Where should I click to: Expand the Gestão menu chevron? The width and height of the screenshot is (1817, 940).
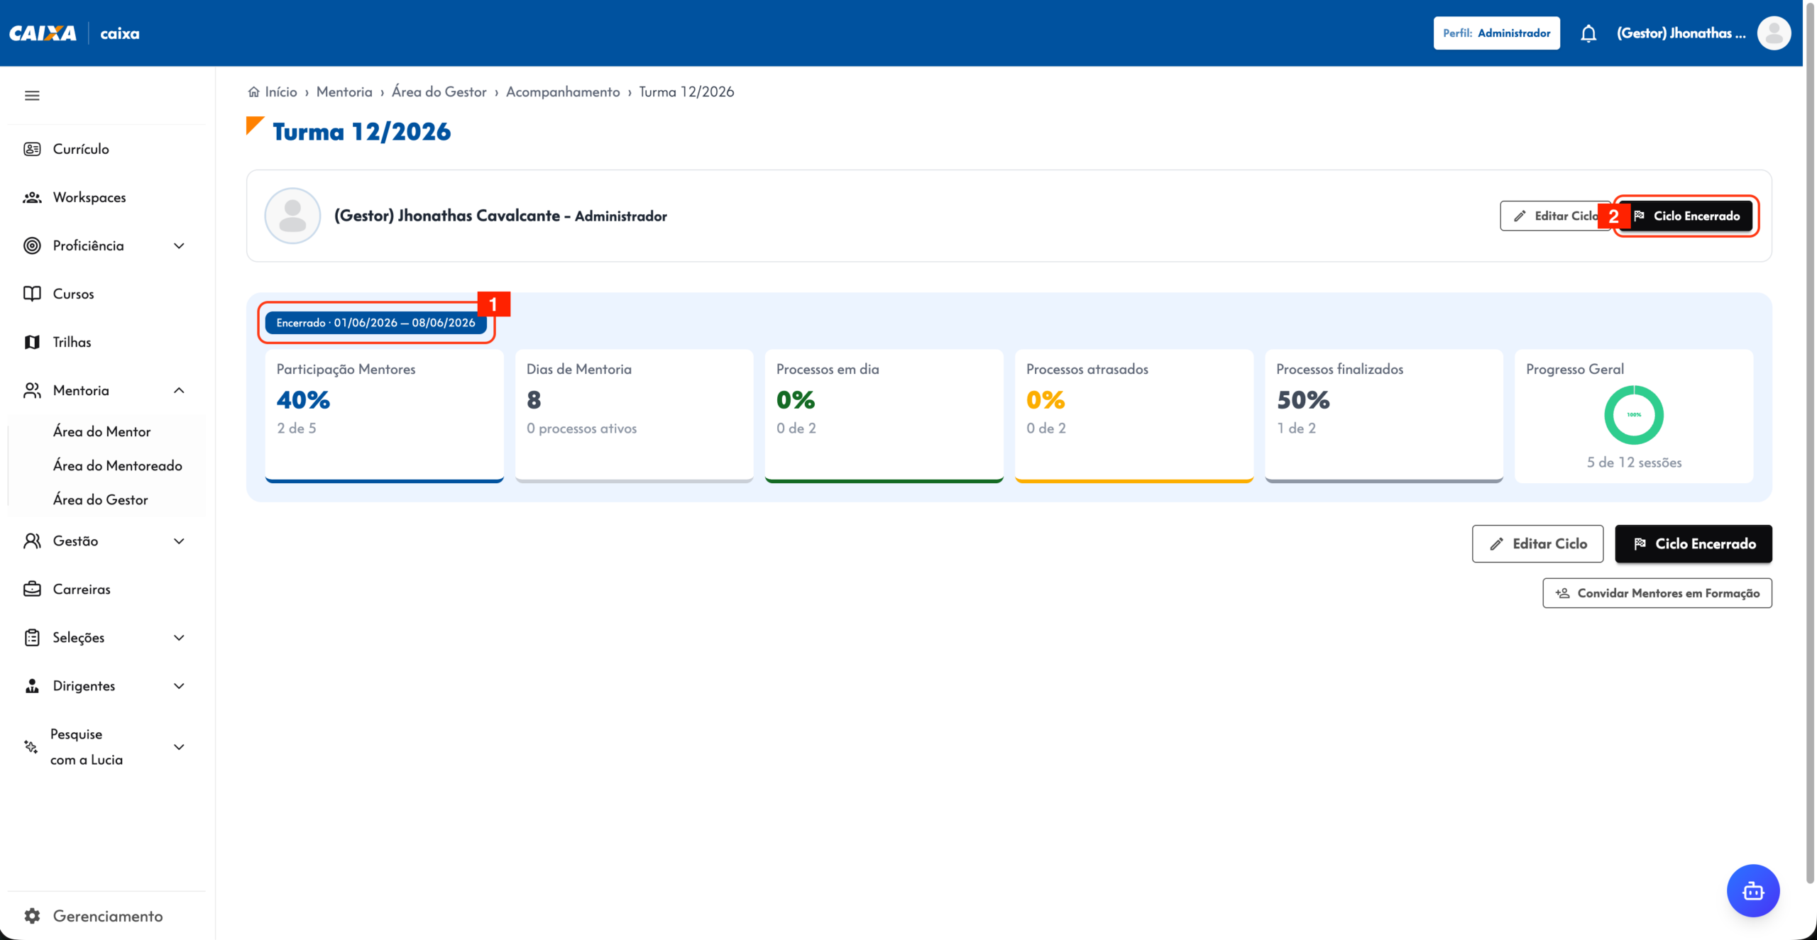coord(179,541)
